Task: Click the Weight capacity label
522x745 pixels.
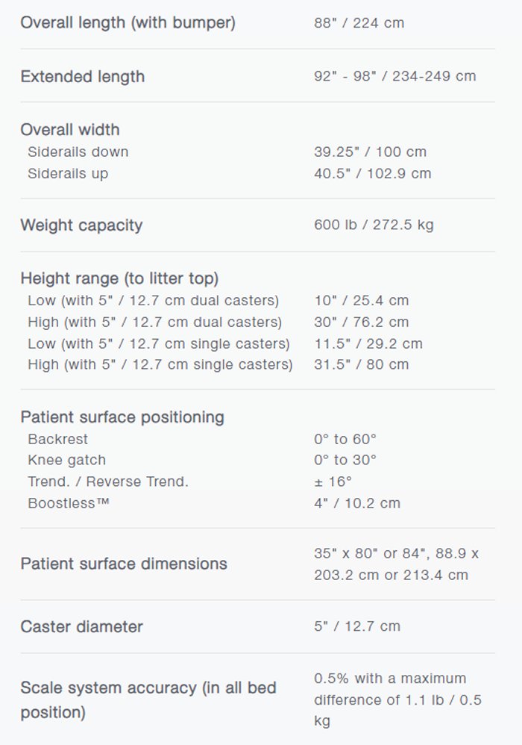Action: pos(81,225)
